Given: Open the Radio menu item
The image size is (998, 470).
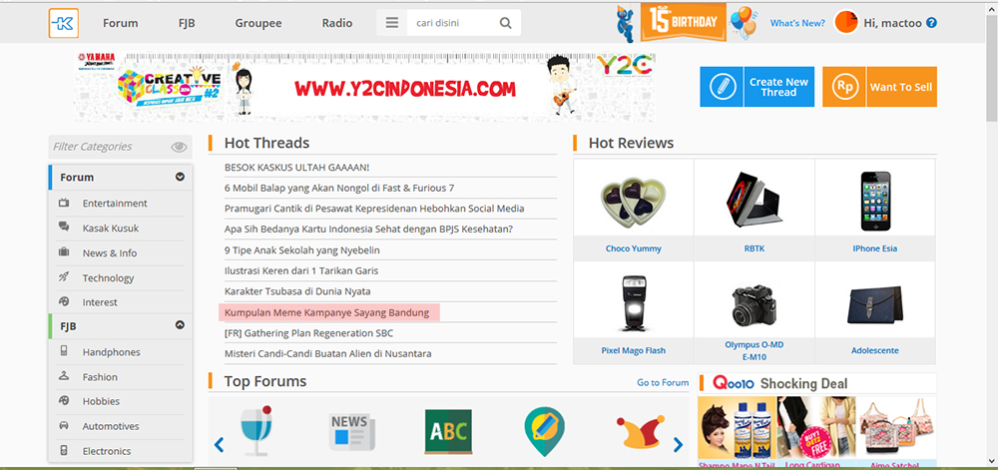Looking at the screenshot, I should [337, 23].
